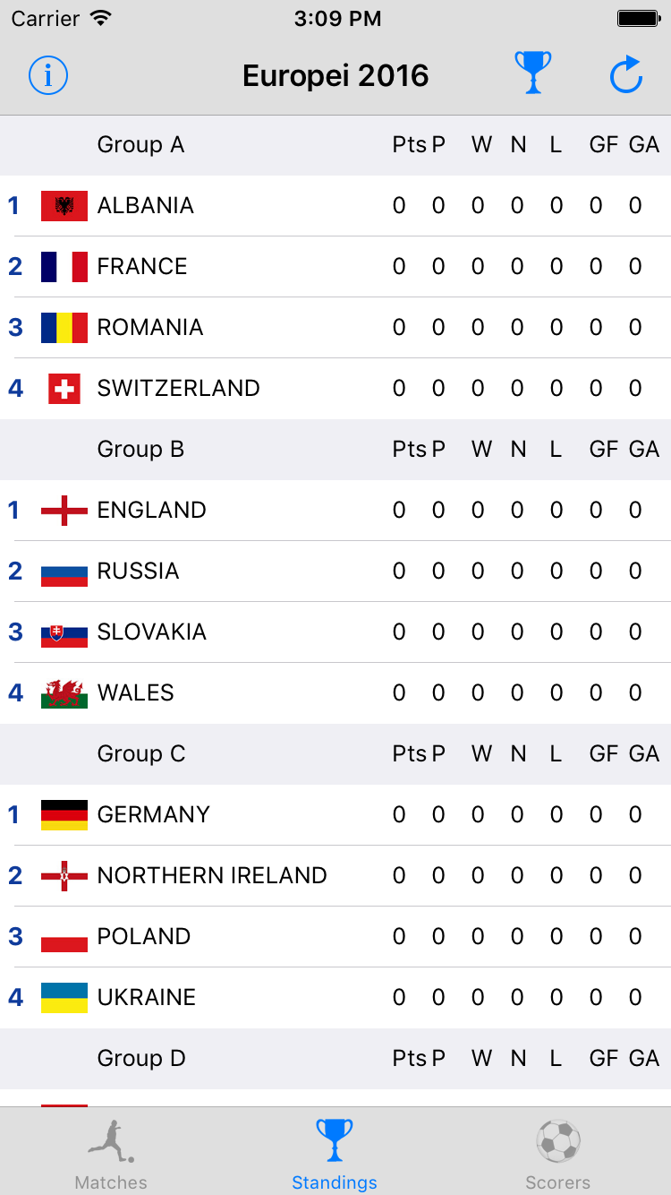Image resolution: width=671 pixels, height=1195 pixels.
Task: Tap the info icon
Action: click(x=48, y=75)
